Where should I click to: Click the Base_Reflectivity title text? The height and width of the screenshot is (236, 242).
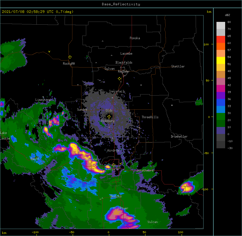pos(121,4)
